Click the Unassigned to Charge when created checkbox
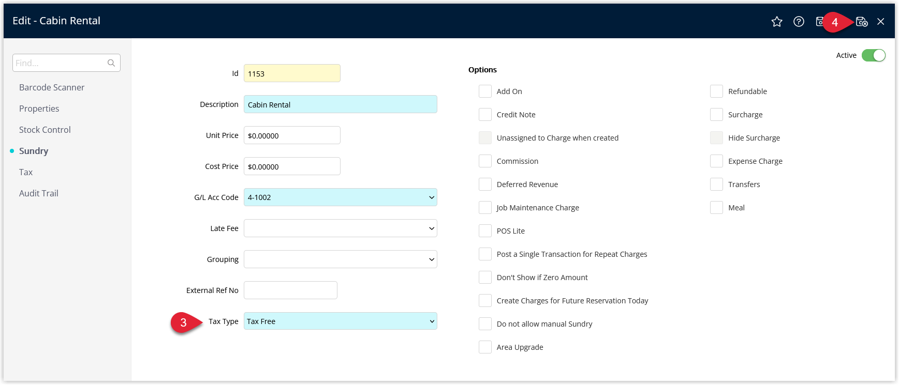This screenshot has width=899, height=385. coord(485,138)
